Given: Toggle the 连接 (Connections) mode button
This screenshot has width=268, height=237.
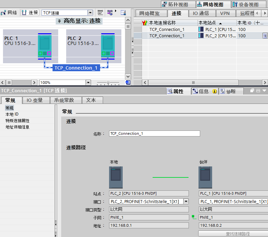Looking at the screenshot, I should (30, 13).
